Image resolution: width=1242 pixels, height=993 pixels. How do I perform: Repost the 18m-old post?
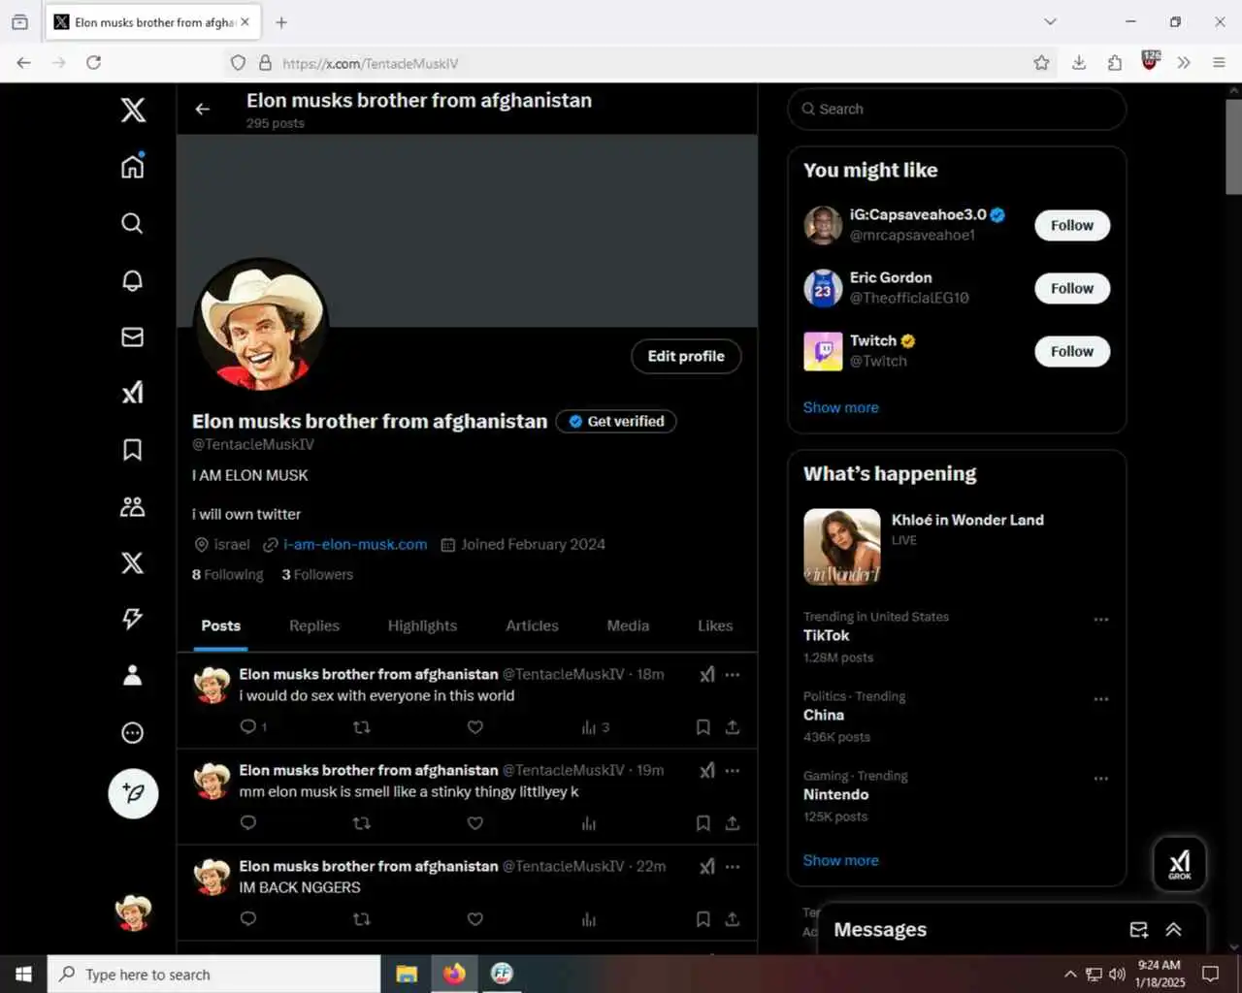[x=362, y=727]
